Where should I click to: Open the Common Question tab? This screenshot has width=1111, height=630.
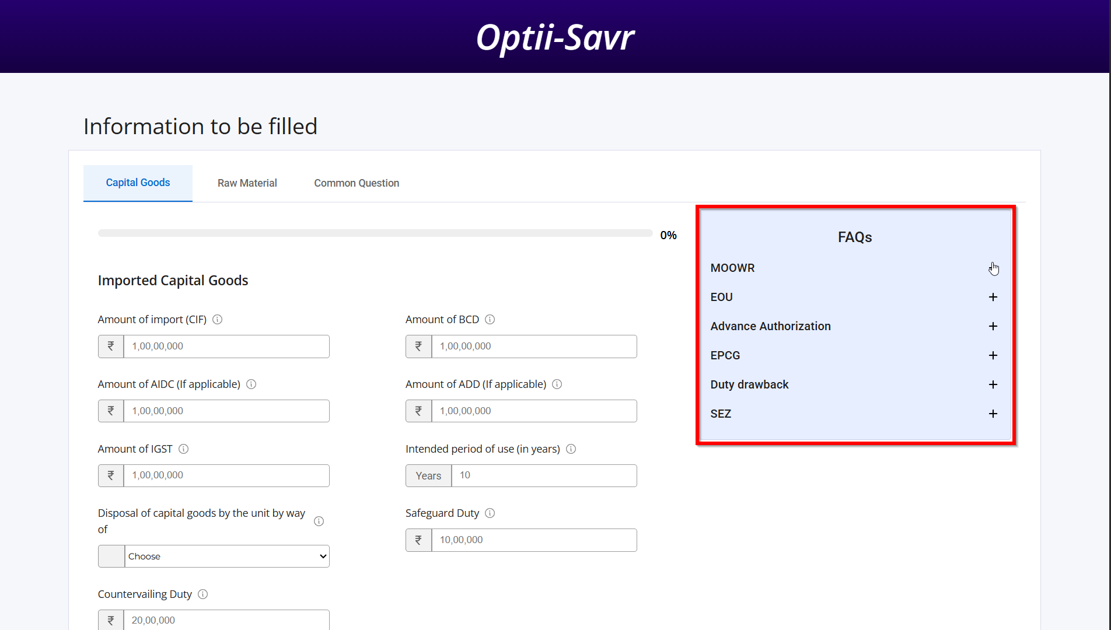click(x=356, y=183)
